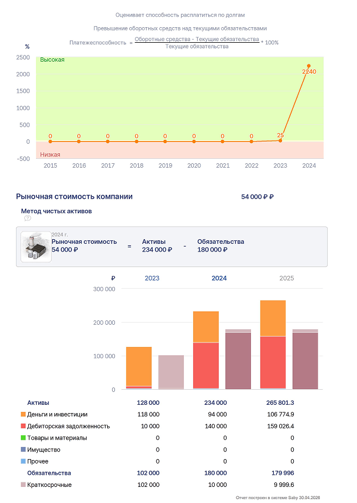Click the Высокая zone label on chart
Image resolution: width=357 pixels, height=503 pixels.
click(x=52, y=59)
